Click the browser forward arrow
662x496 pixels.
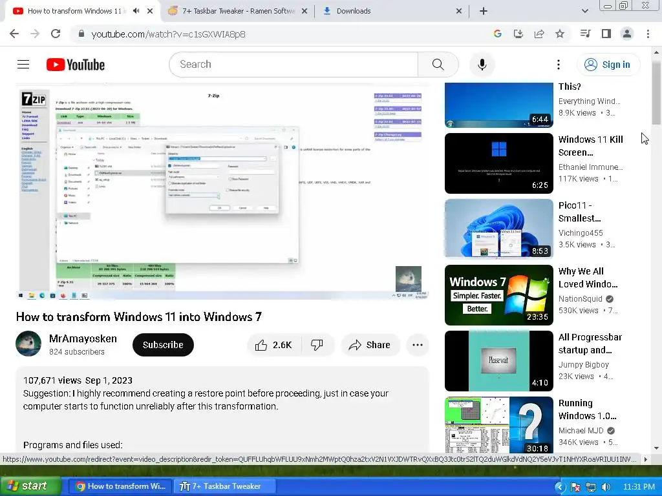pyautogui.click(x=35, y=34)
